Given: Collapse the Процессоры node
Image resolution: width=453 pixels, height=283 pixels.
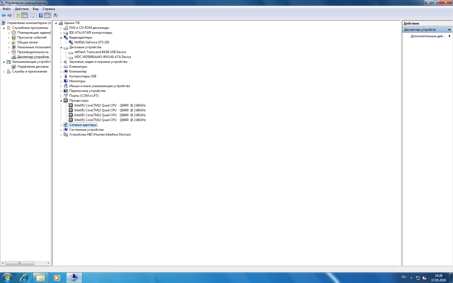Looking at the screenshot, I should 61,101.
